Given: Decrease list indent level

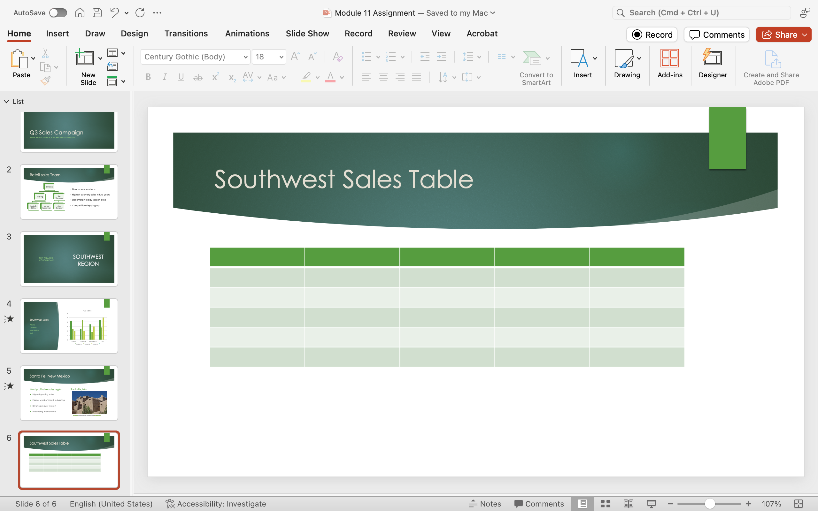Looking at the screenshot, I should [x=425, y=57].
